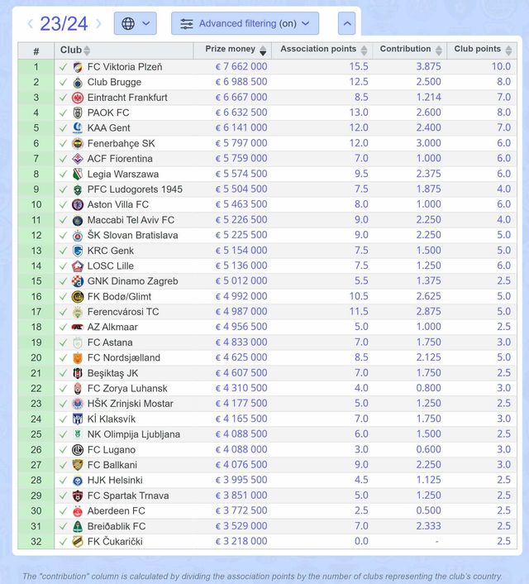Image resolution: width=529 pixels, height=584 pixels.
Task: Click prize money € 6 988 500
Action: [x=241, y=82]
